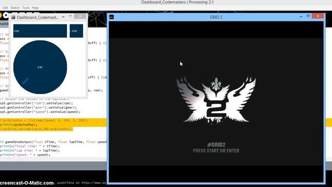Image resolution: width=332 pixels, height=187 pixels.
Task: Click the GRID 2 window app icon
Action: 112,17
